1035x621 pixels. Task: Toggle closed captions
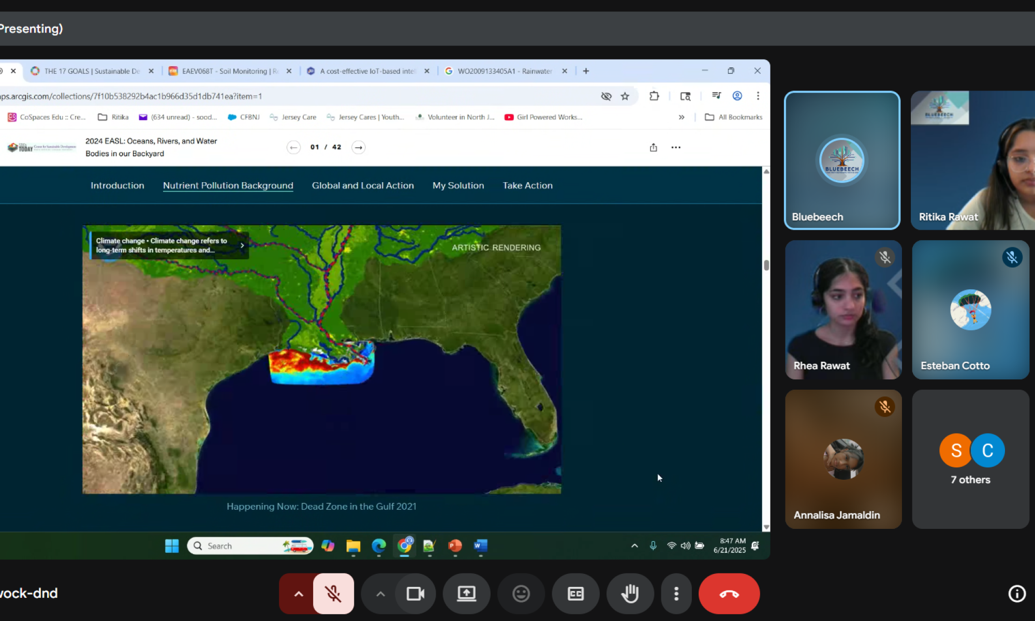[x=575, y=594]
